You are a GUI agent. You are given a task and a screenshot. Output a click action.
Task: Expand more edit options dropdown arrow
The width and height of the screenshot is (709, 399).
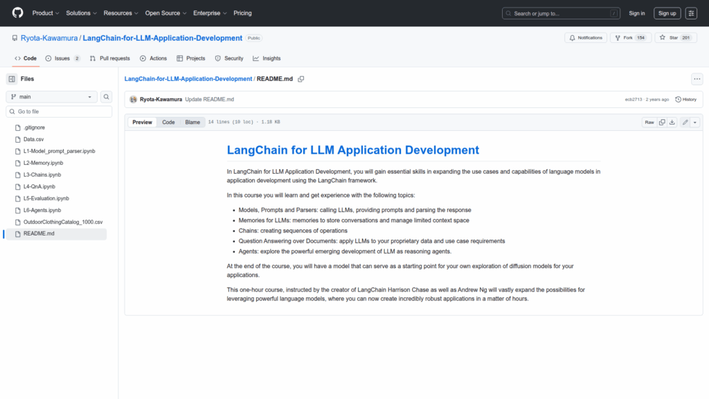(695, 122)
